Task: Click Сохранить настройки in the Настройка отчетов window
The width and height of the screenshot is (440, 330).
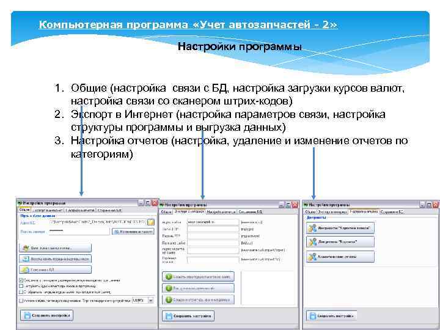Action: point(332,316)
